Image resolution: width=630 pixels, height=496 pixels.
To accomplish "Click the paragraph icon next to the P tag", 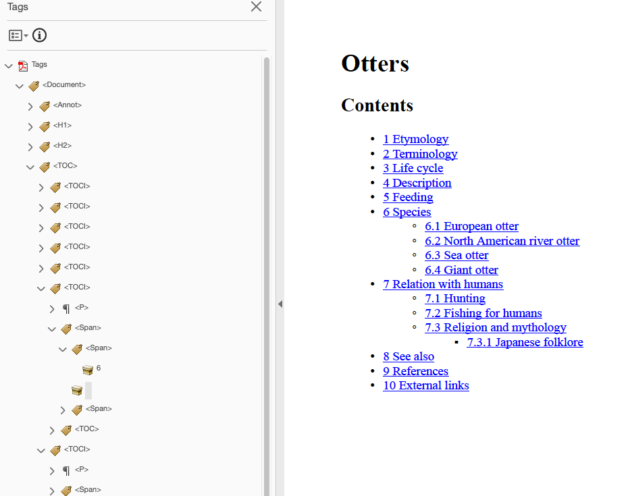I will (65, 308).
